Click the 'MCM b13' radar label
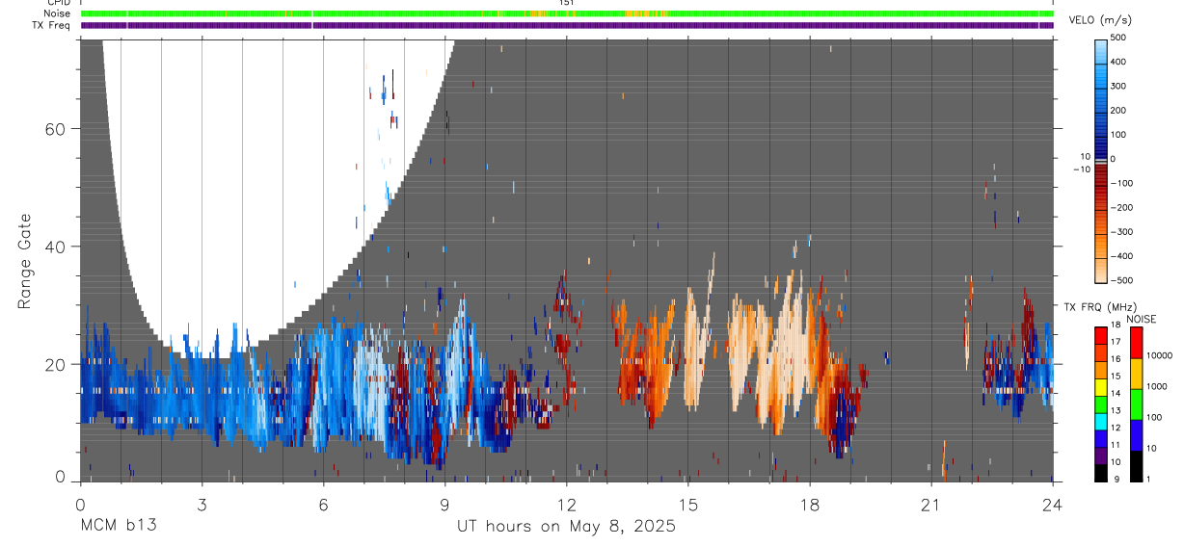The height and width of the screenshot is (546, 1184). click(117, 526)
